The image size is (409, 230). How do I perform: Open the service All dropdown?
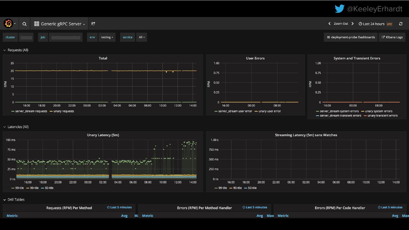click(141, 37)
